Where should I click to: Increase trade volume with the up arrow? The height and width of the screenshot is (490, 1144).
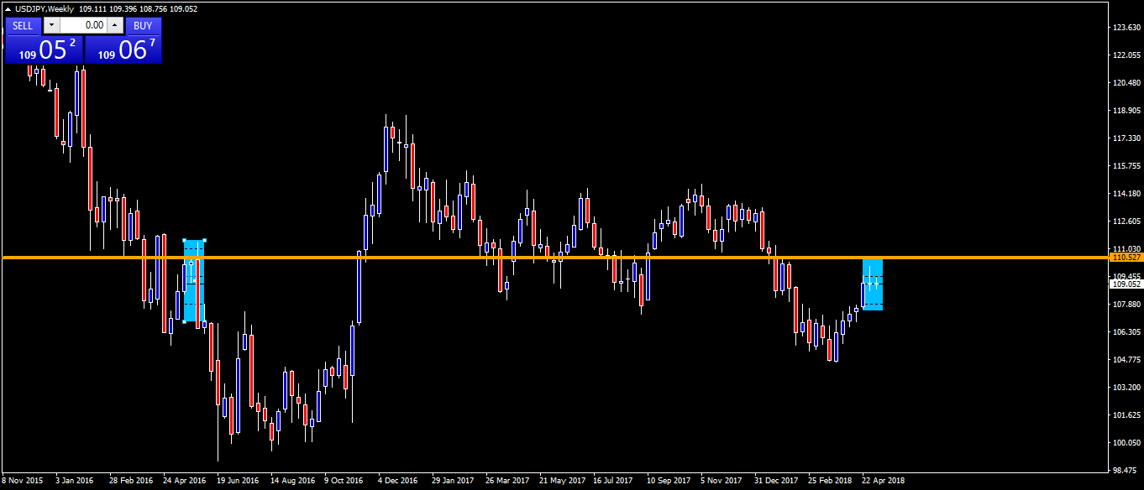coord(115,26)
